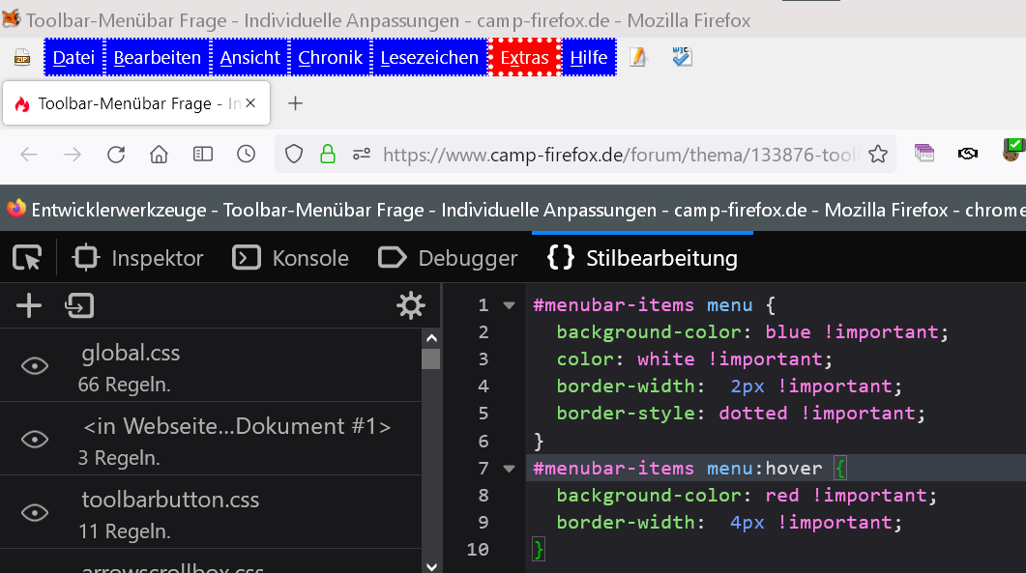Open the red Extras menu
1026x573 pixels.
coord(525,58)
